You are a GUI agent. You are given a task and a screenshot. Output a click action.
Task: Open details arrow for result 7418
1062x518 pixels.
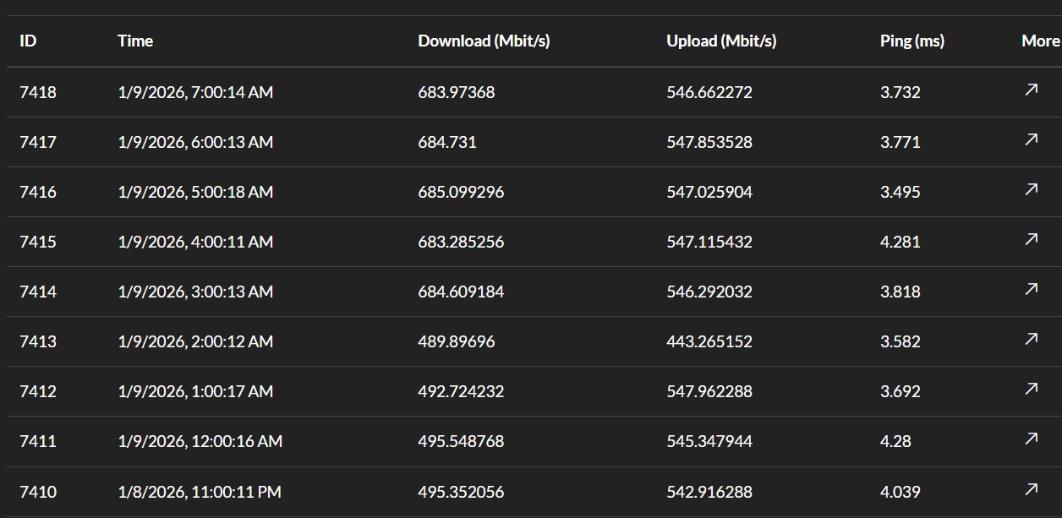pyautogui.click(x=1031, y=90)
